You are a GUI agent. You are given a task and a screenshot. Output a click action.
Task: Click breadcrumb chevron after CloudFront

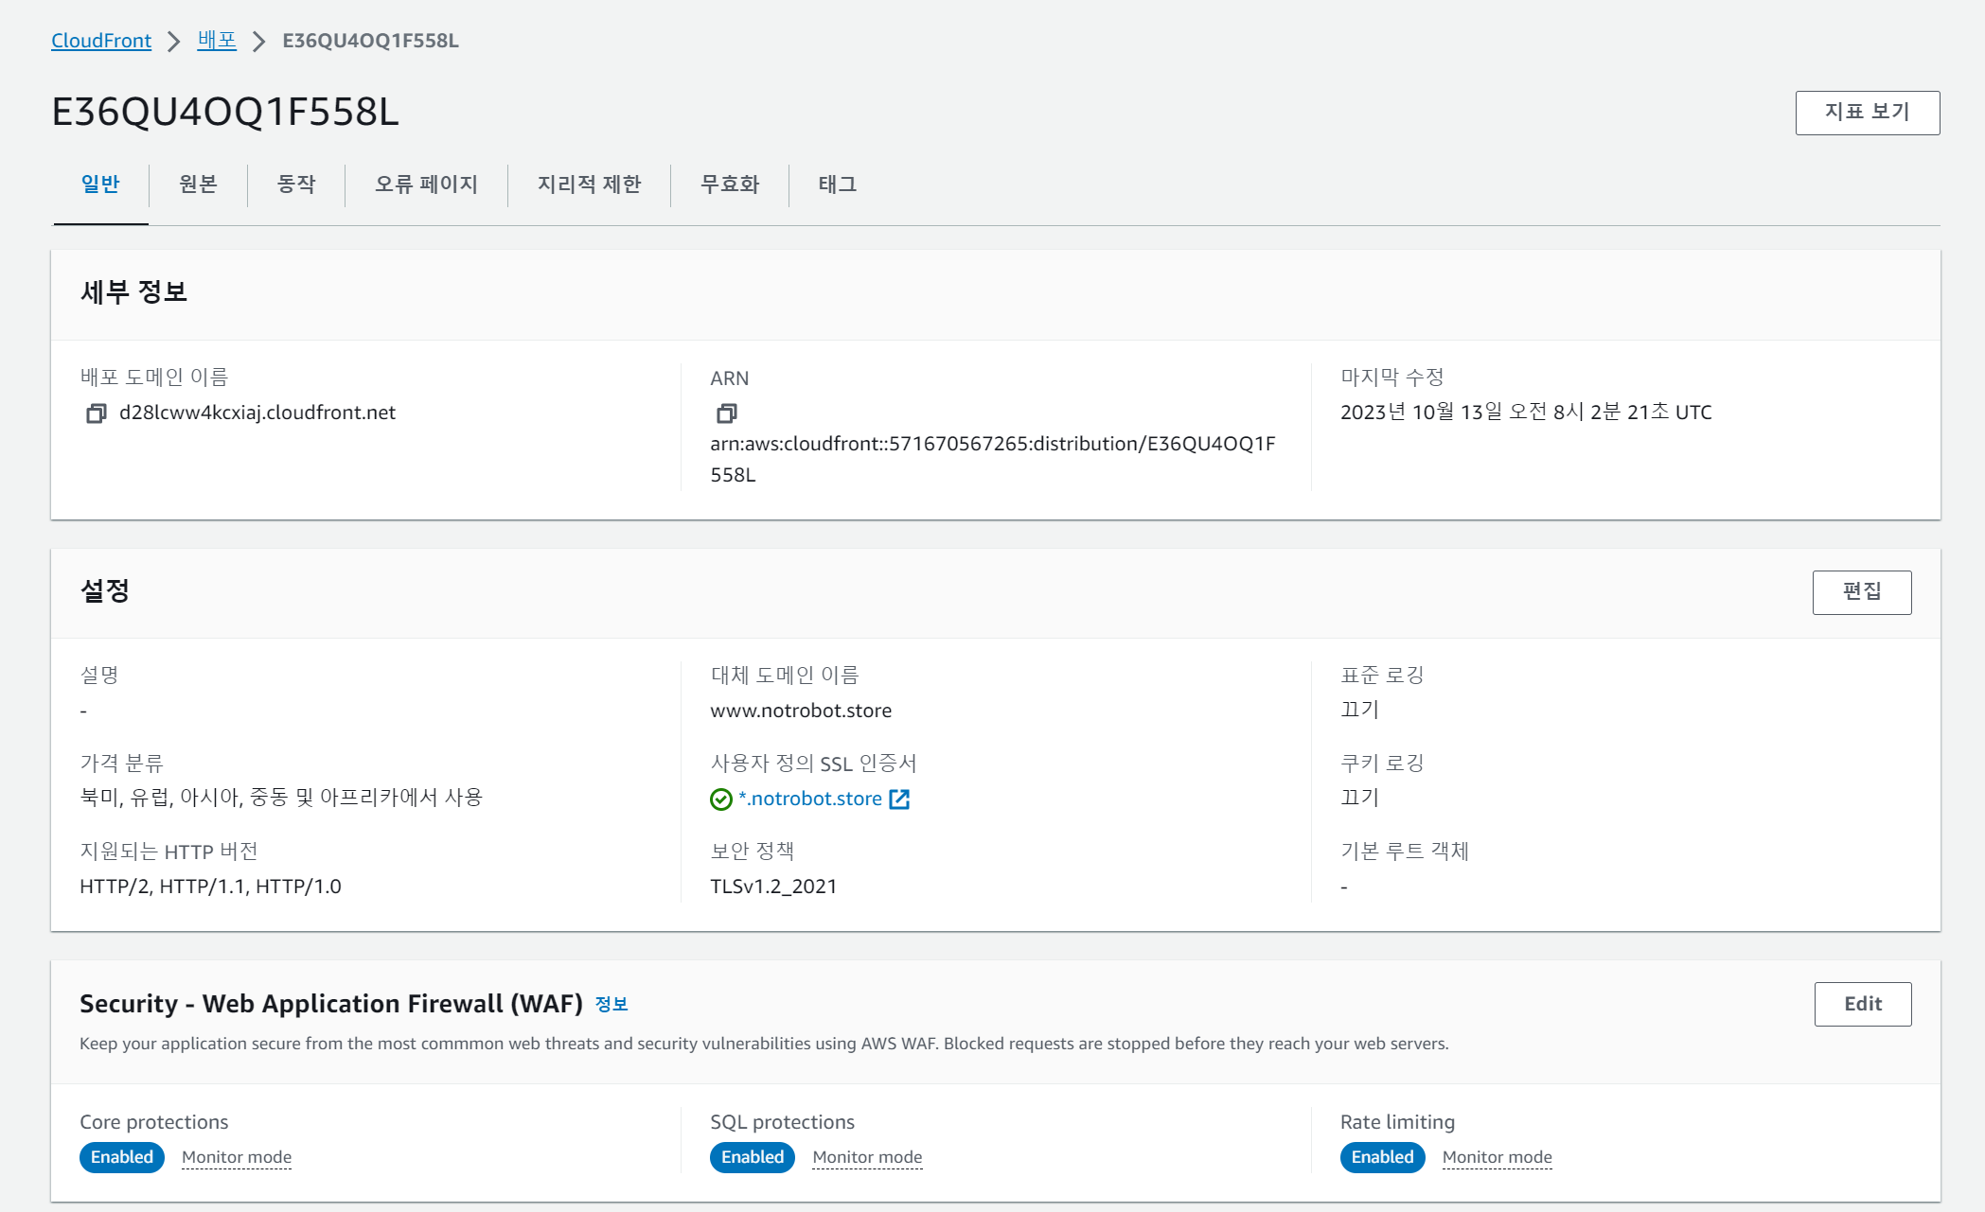coord(174,42)
